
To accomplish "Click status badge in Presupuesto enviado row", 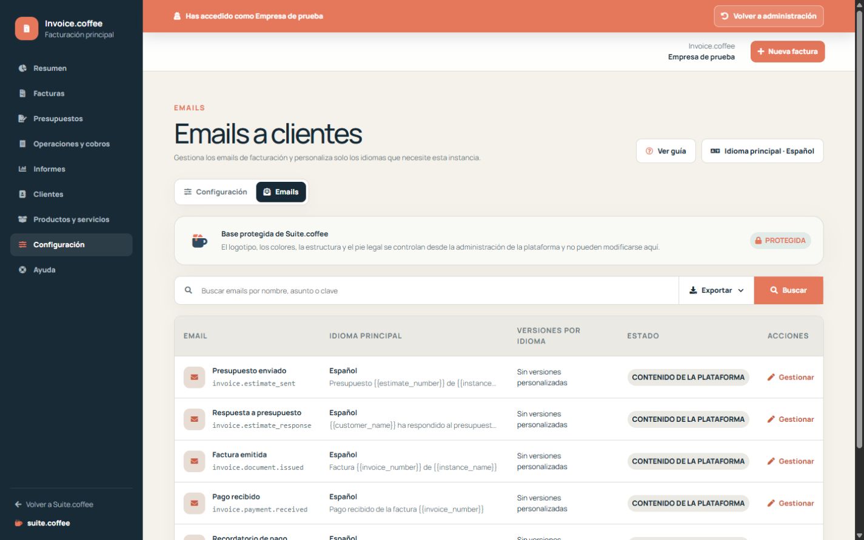I will [x=688, y=377].
